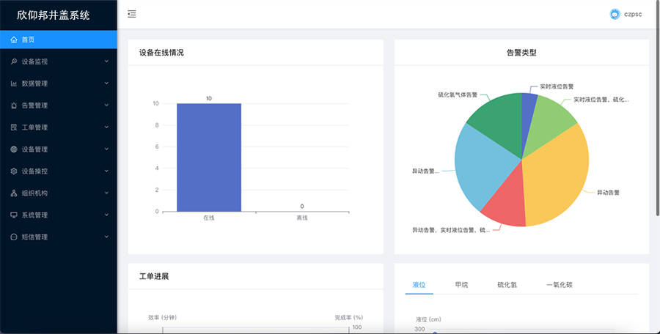This screenshot has width=660, height=334.
Task: Click the vertical page scrollbar
Action: pos(656,110)
